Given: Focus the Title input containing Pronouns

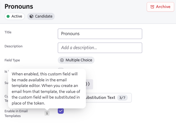Looking at the screenshot, I should (100, 34).
